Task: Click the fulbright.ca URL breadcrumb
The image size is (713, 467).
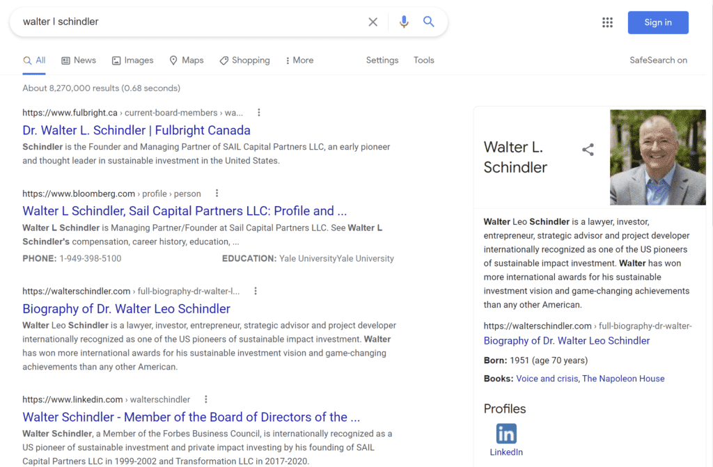Action: coord(133,113)
